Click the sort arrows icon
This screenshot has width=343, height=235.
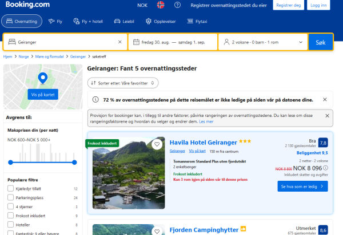tap(93, 83)
